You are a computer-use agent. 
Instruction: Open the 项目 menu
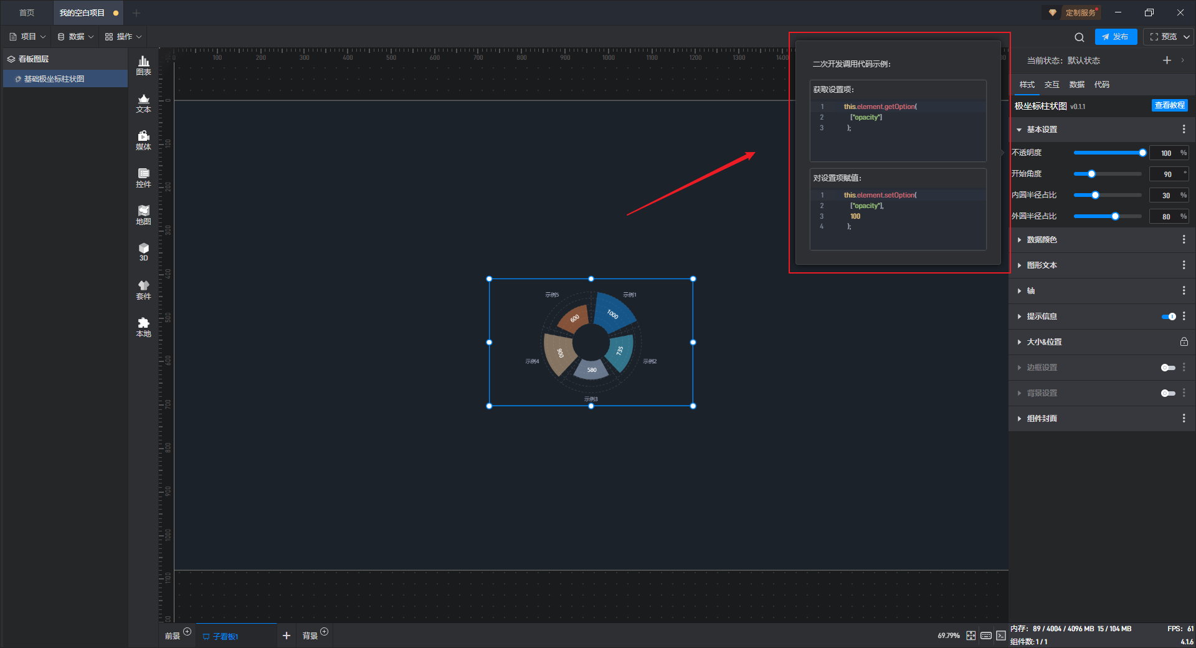pyautogui.click(x=27, y=37)
